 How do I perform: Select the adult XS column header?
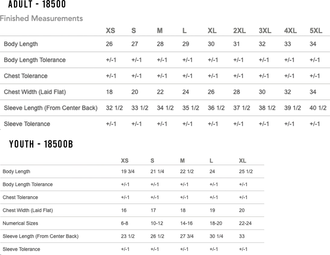110,30
